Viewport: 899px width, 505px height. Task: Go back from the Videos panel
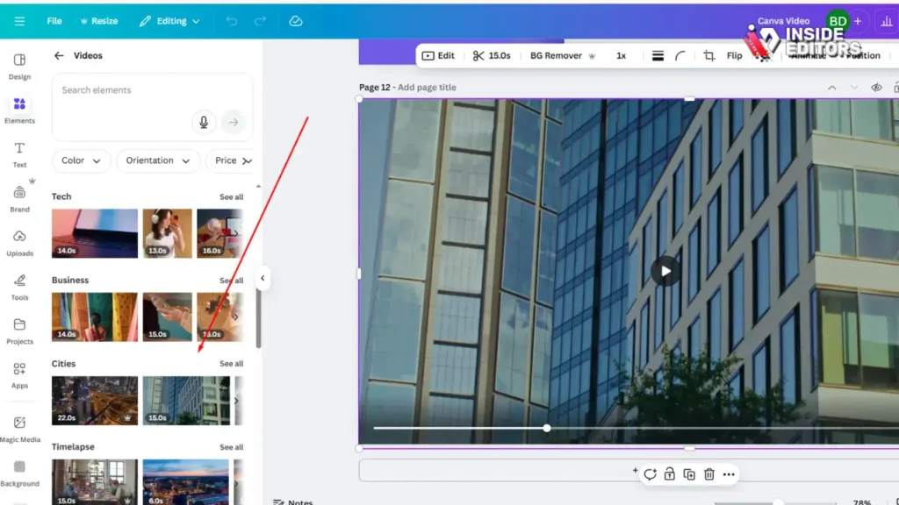coord(59,55)
